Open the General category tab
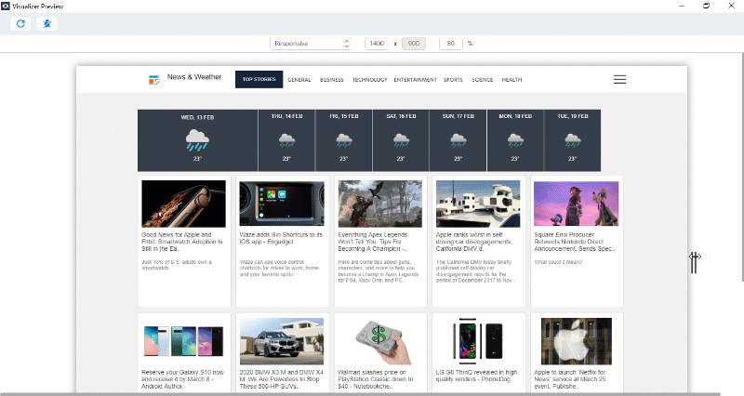 pos(299,80)
